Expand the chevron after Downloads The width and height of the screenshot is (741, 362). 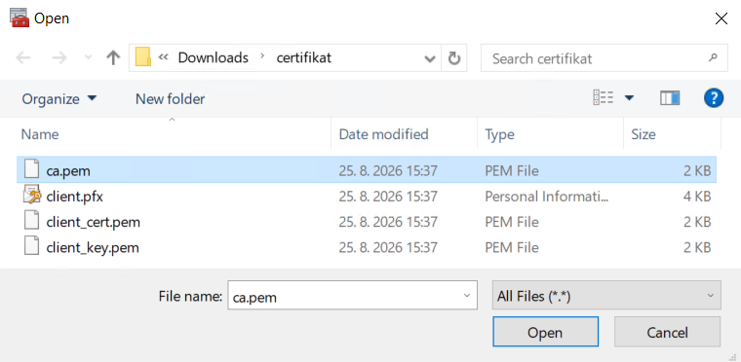(x=262, y=57)
